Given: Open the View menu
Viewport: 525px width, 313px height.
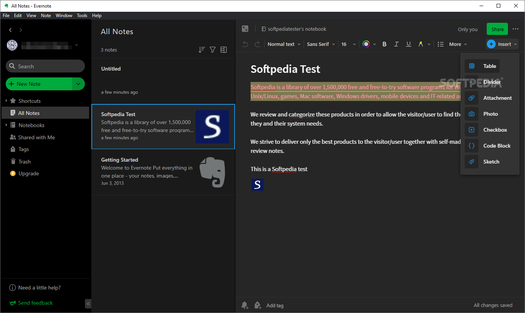Looking at the screenshot, I should [x=31, y=16].
